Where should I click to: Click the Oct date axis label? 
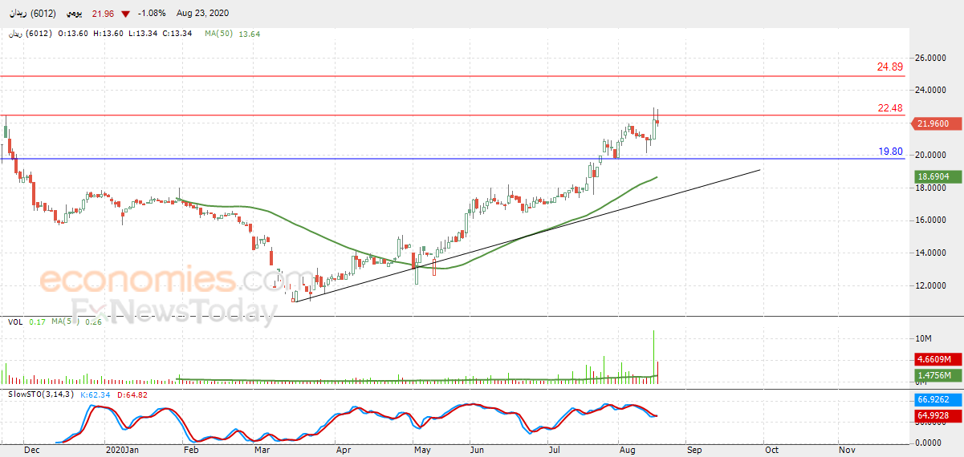771,451
